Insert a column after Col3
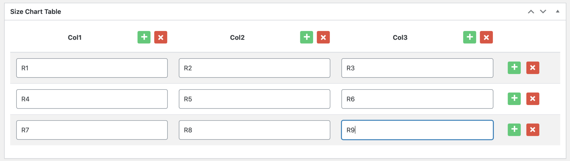Viewport: 570px width, 161px height. tap(469, 37)
